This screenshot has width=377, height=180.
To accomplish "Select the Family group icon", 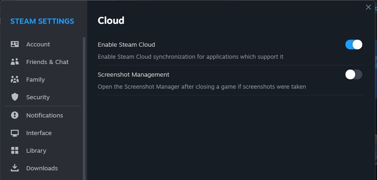I will point(15,79).
